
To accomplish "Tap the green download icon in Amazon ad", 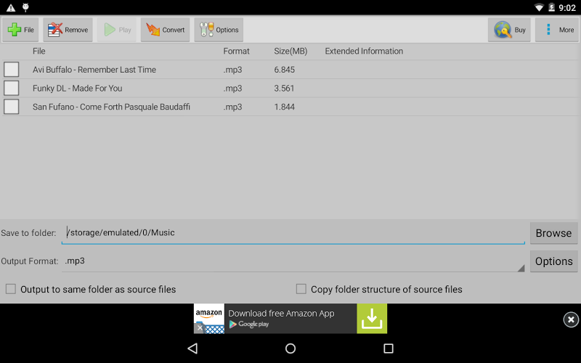I will [x=372, y=319].
